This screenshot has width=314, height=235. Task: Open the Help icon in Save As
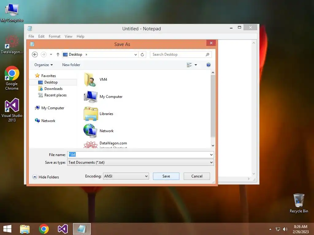tap(208, 65)
